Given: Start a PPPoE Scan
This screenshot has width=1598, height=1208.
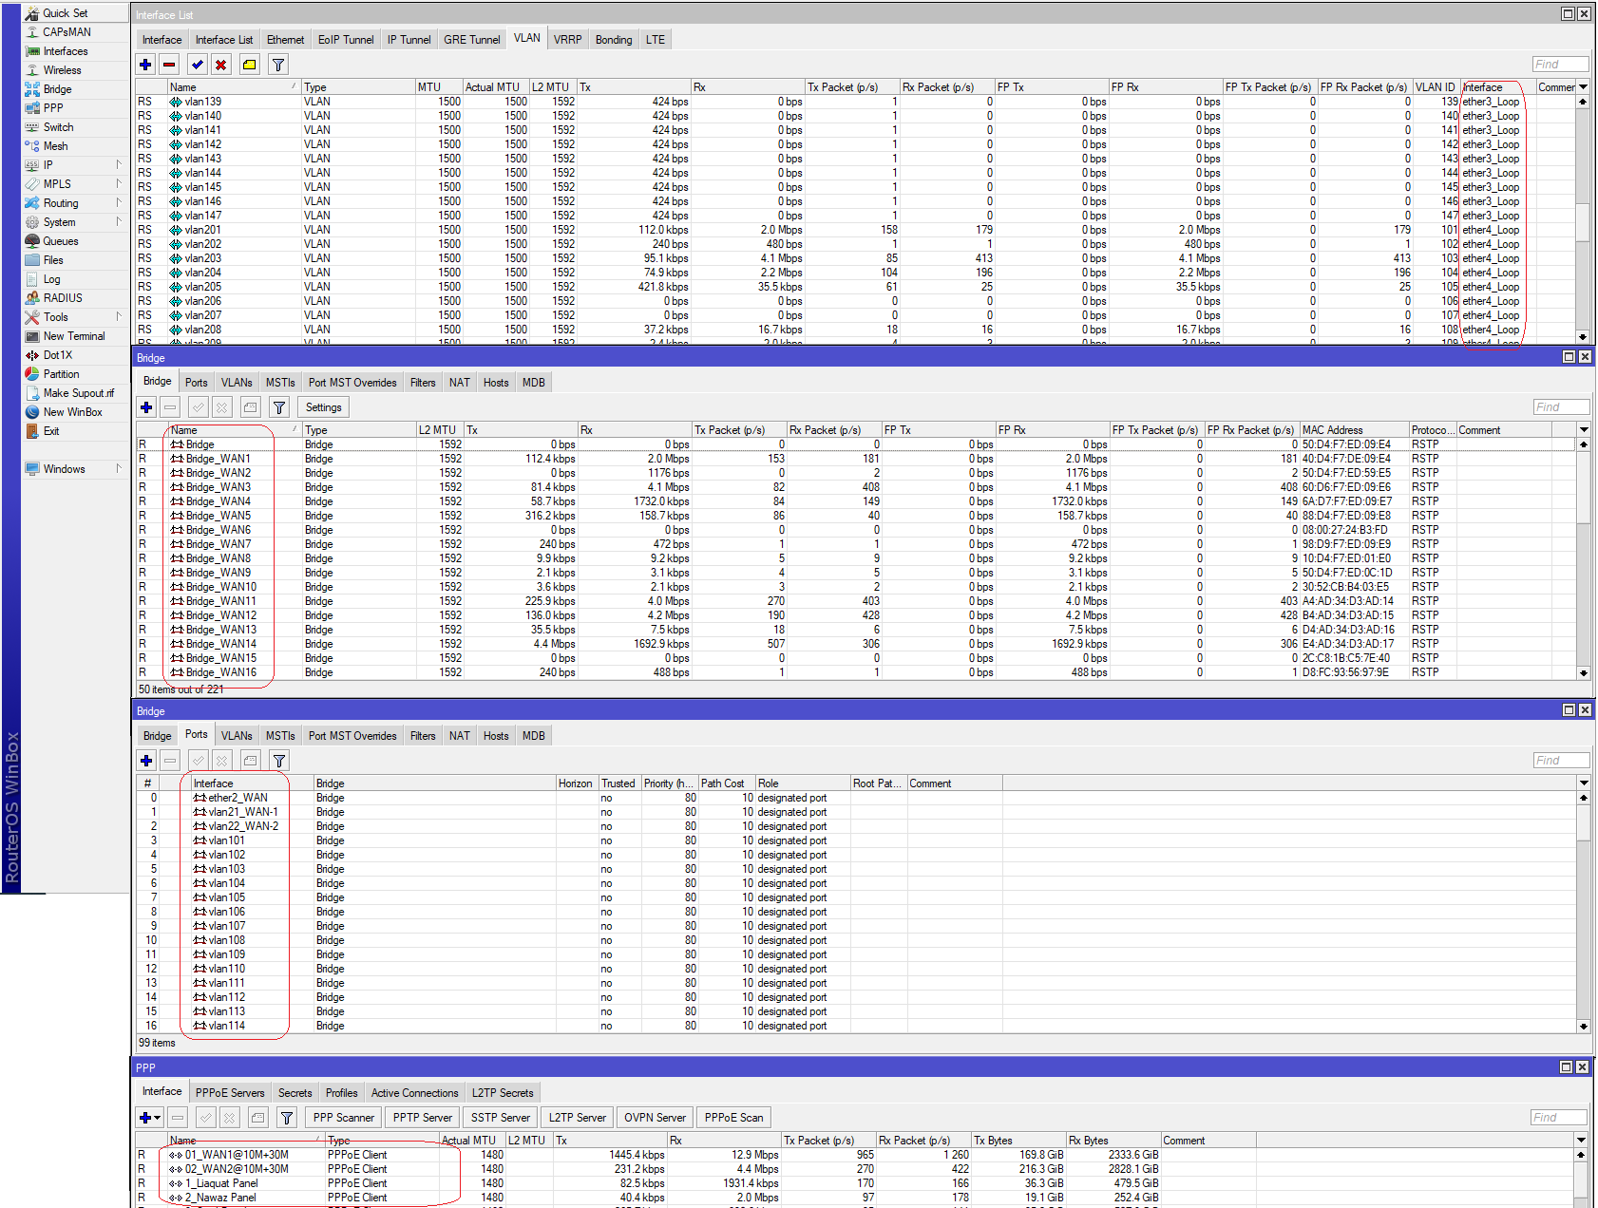Looking at the screenshot, I should point(733,1117).
